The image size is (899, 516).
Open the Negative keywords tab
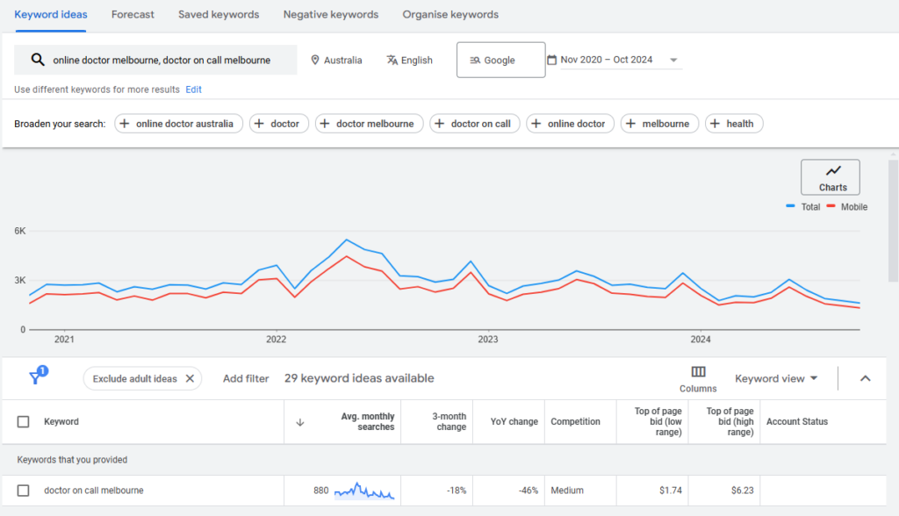tap(331, 14)
